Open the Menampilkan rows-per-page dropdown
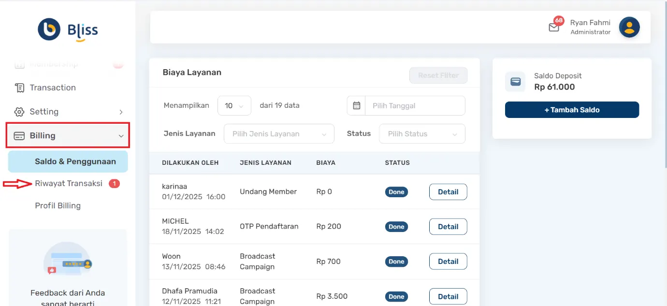Viewport: 667px width, 306px height. [234, 105]
